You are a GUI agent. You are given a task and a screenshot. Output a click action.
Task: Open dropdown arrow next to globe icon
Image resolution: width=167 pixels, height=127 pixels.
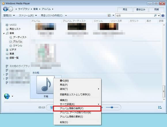(x=12, y=96)
